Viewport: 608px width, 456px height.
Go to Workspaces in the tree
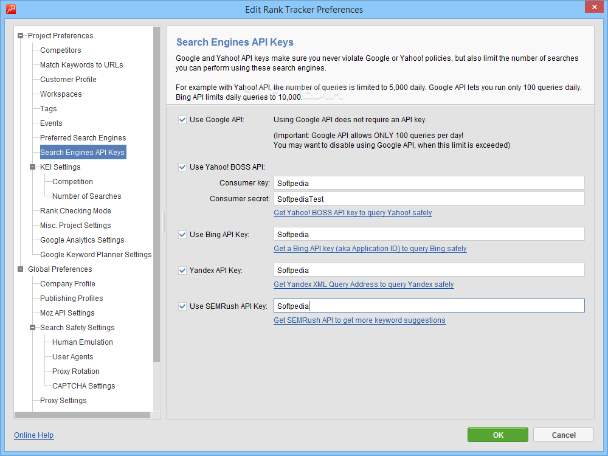click(x=61, y=94)
